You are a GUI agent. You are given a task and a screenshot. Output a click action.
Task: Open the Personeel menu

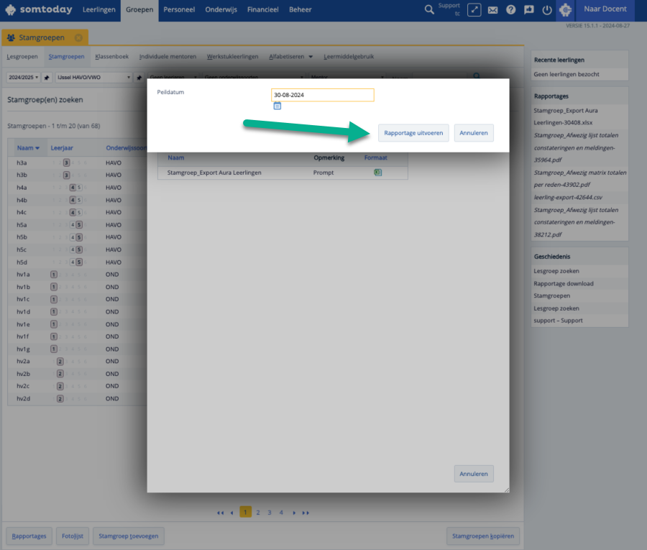(x=179, y=10)
